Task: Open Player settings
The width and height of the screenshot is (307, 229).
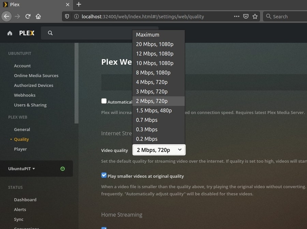Action: 20,149
